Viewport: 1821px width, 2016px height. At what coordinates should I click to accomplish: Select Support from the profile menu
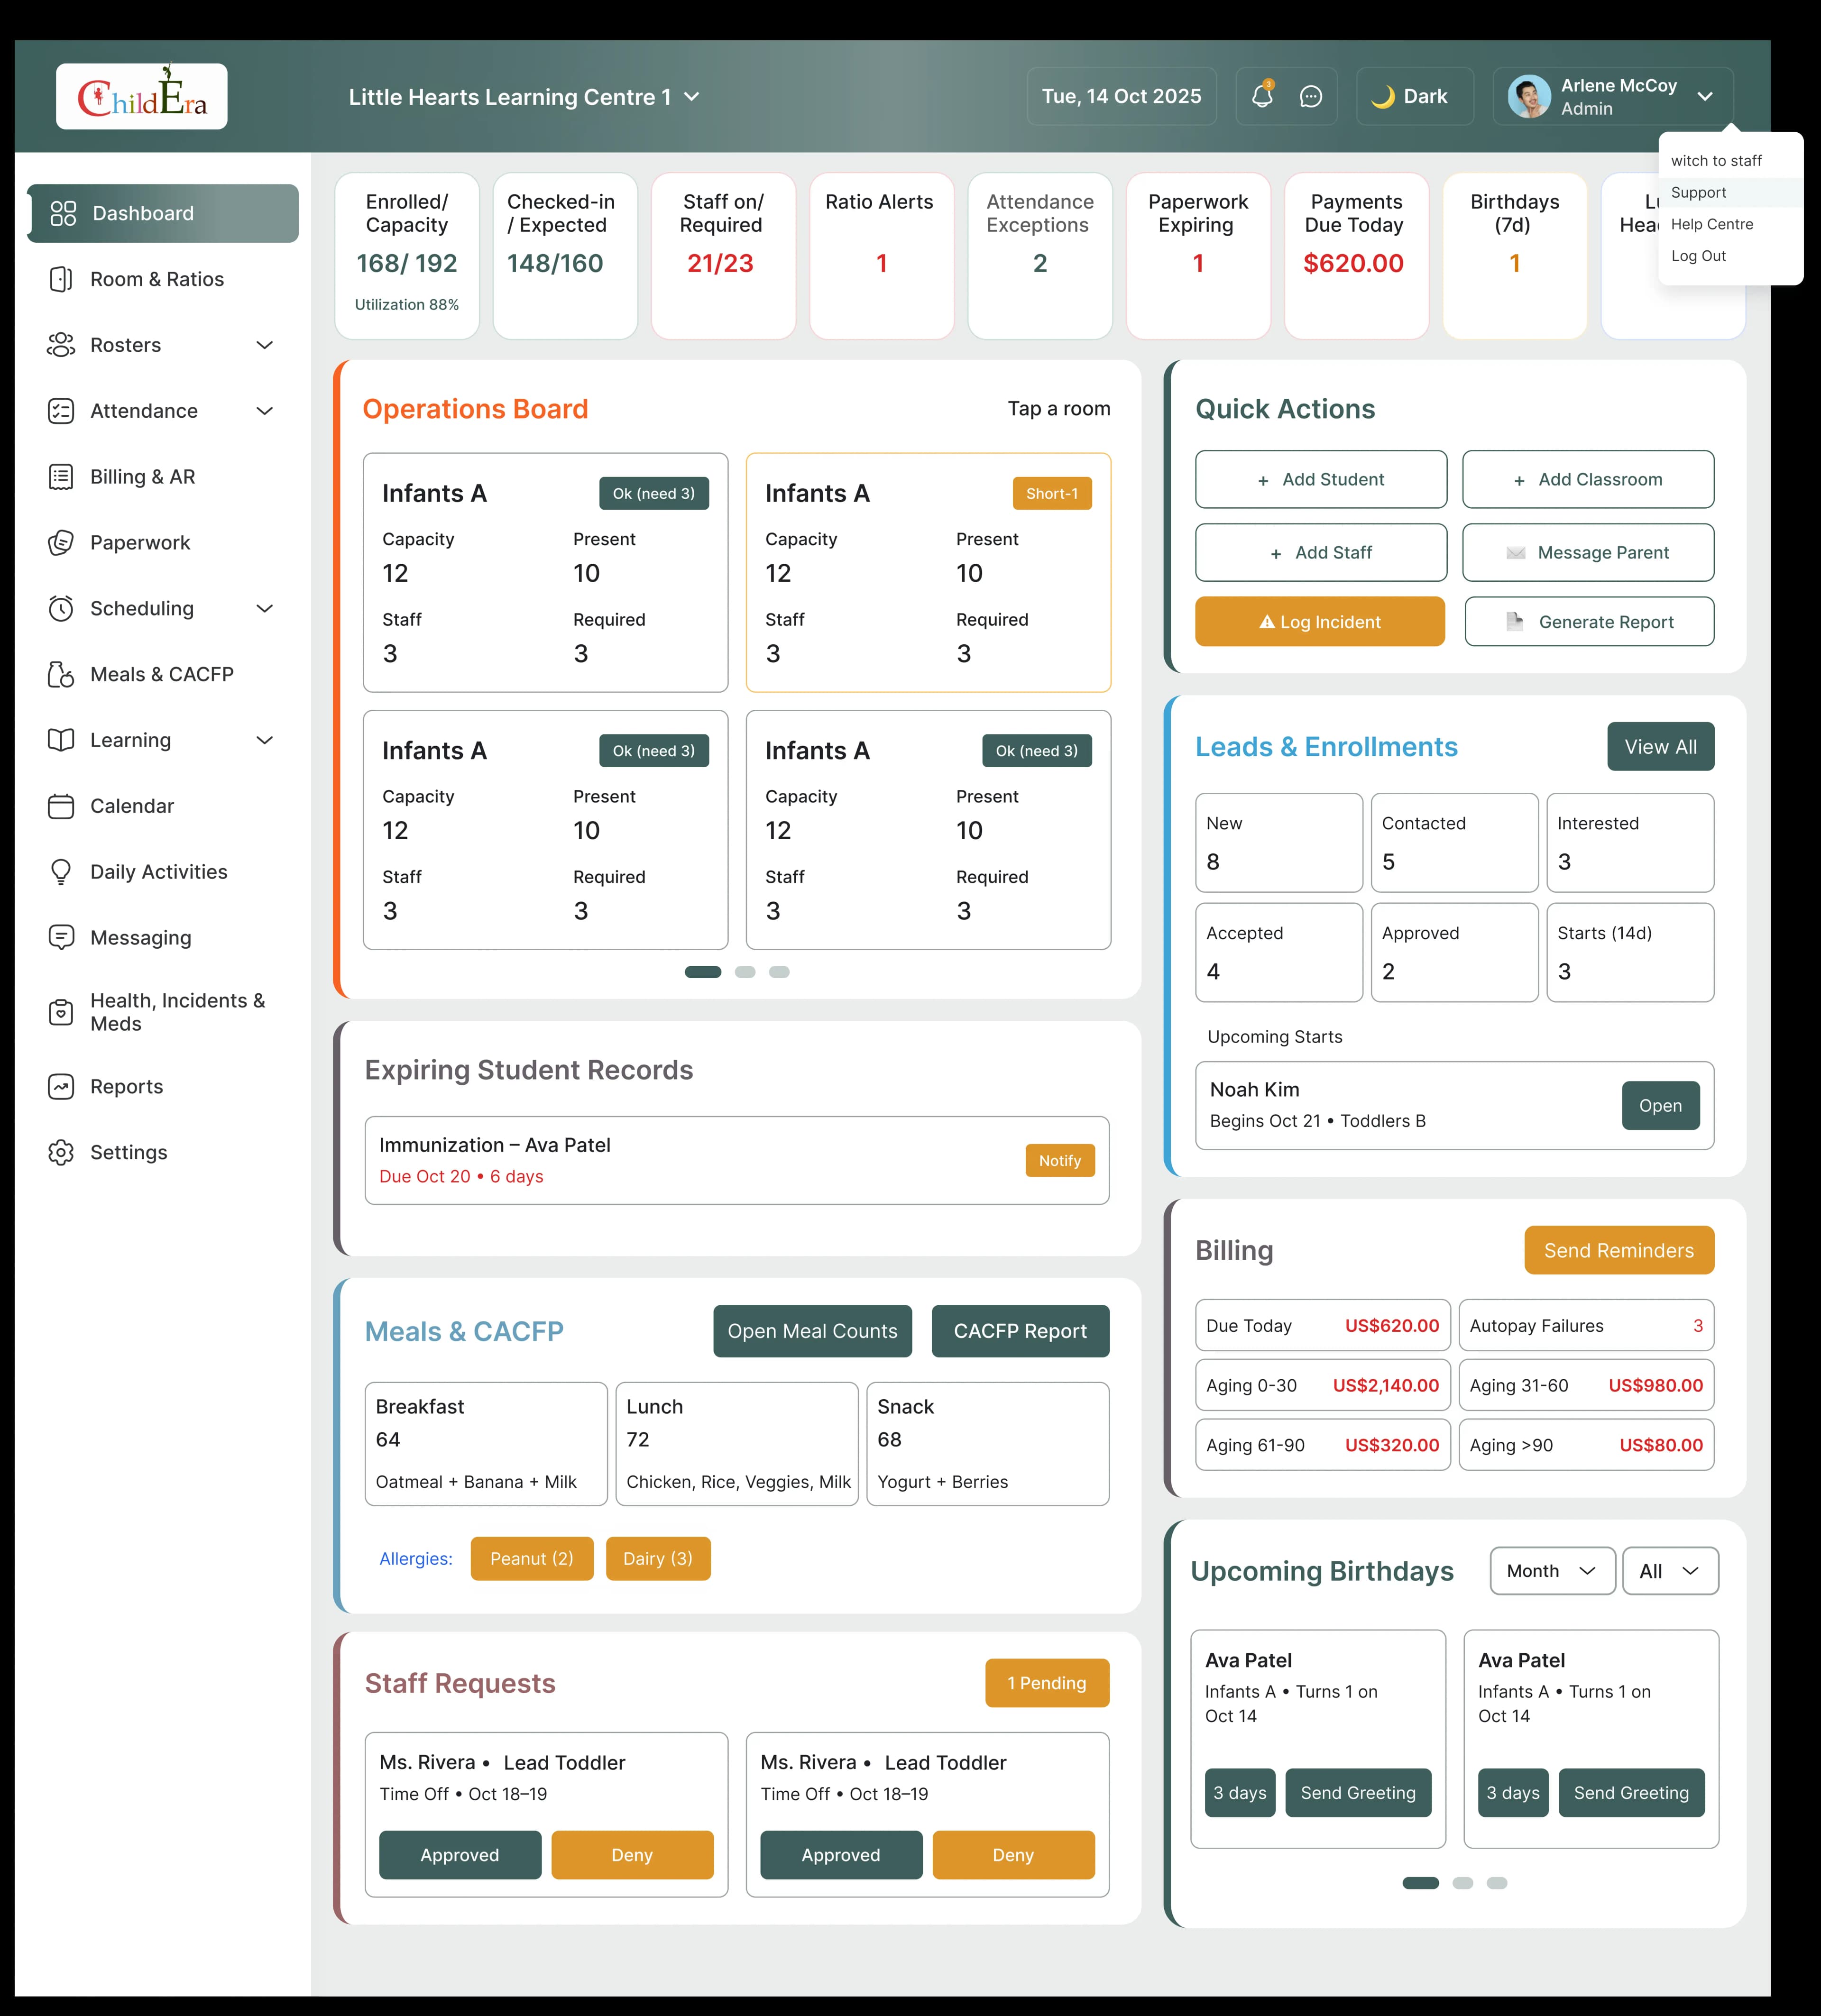[1699, 192]
